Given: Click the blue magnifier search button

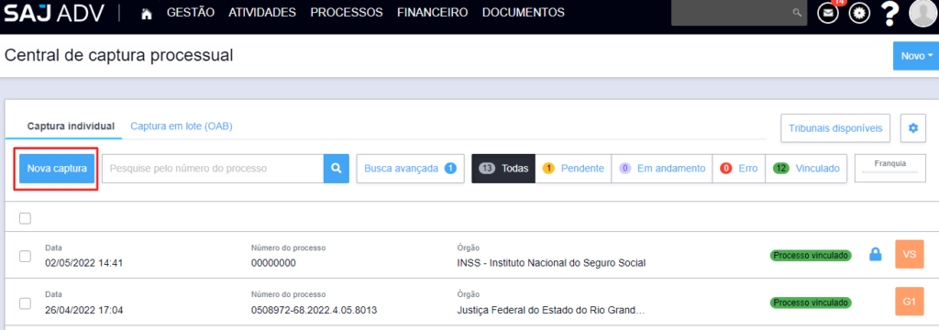Looking at the screenshot, I should 337,169.
